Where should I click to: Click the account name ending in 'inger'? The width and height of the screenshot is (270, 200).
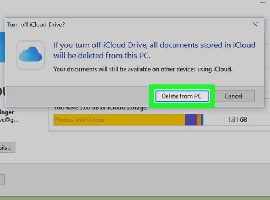coord(7,113)
